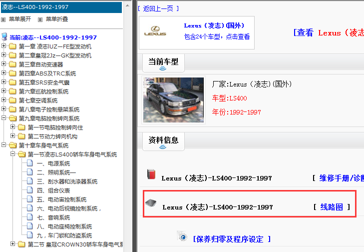The image size is (364, 252).
Task: Open tree item 三、刮水器和洗涤器系统
Action: coord(67,181)
